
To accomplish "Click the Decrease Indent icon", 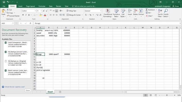I will 61,15.
